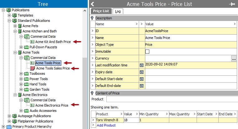
Task: Expand the Toolboxes folder
Action: pyautogui.click(x=21, y=74)
